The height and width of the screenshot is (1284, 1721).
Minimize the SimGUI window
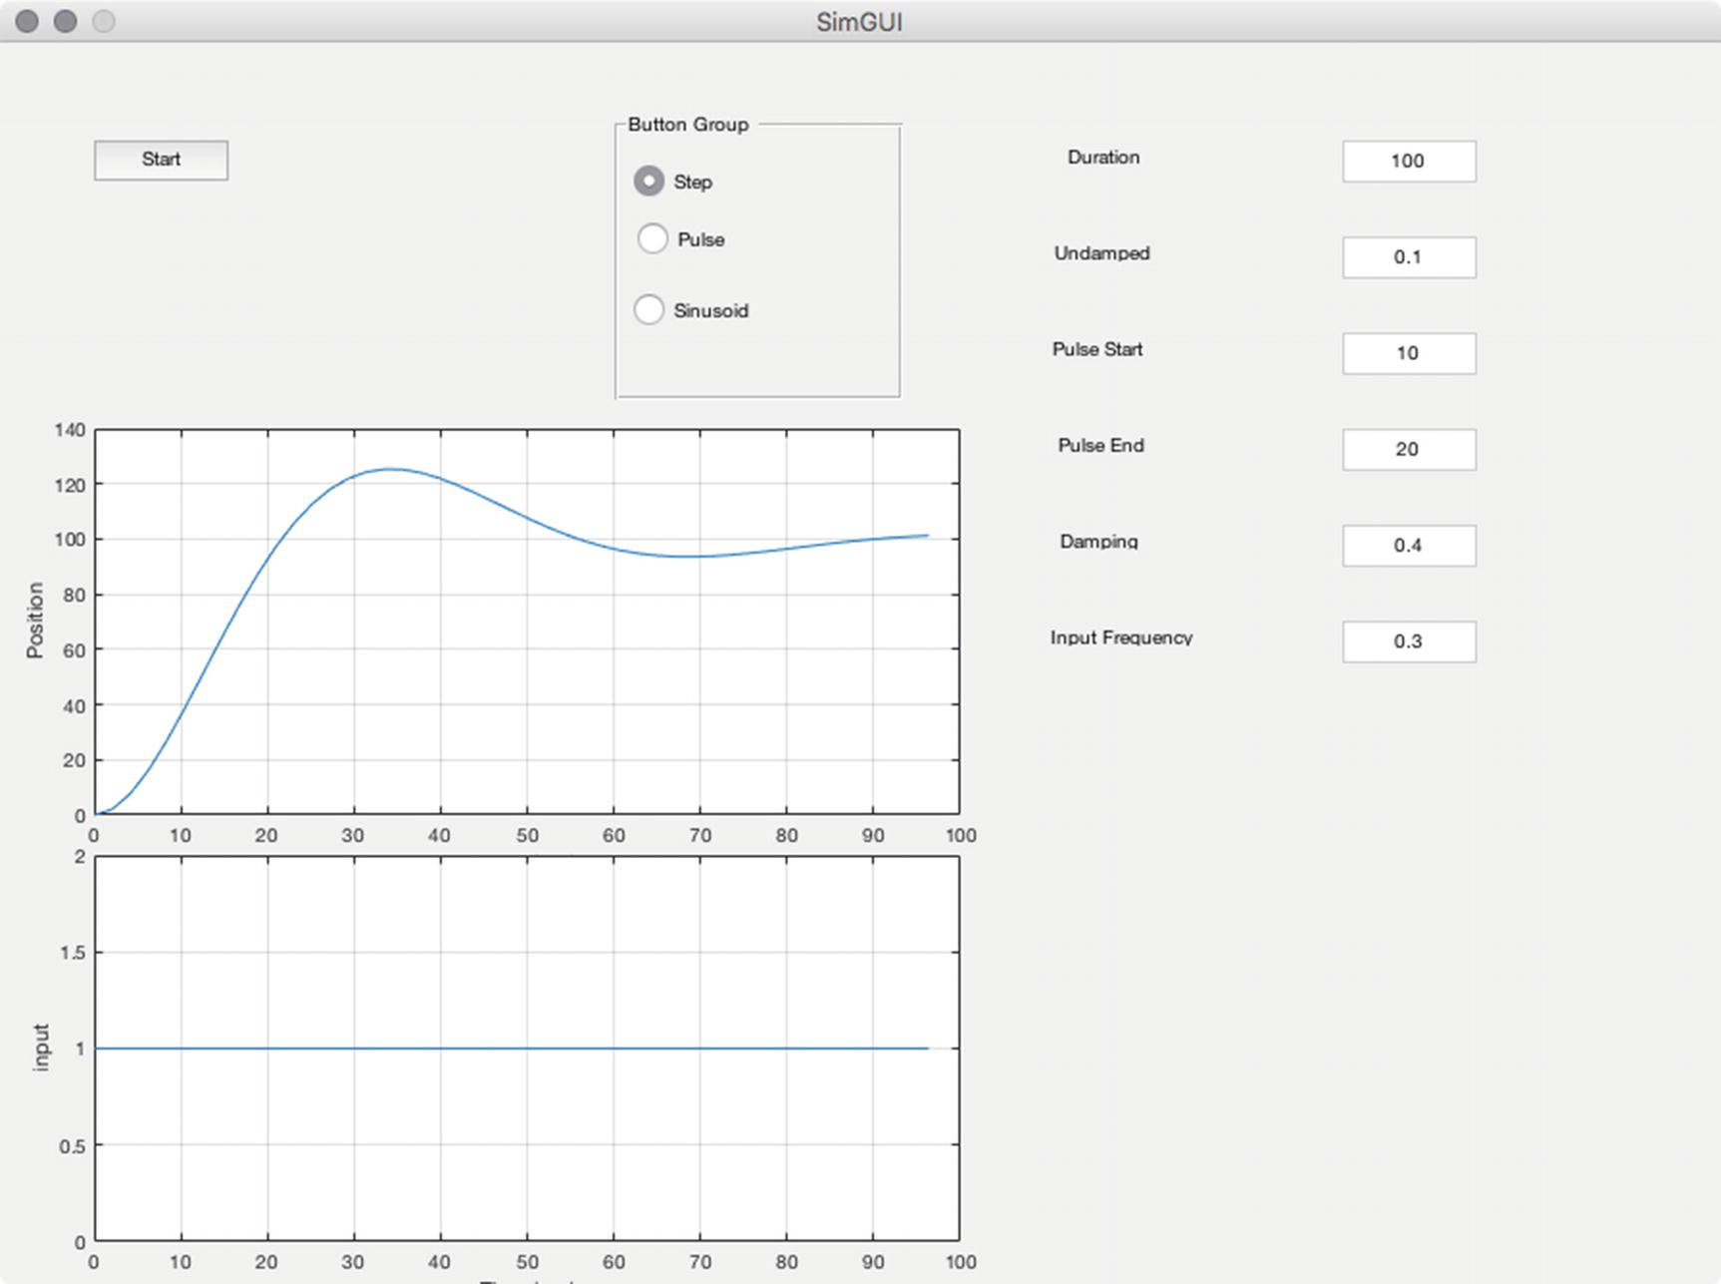point(65,21)
